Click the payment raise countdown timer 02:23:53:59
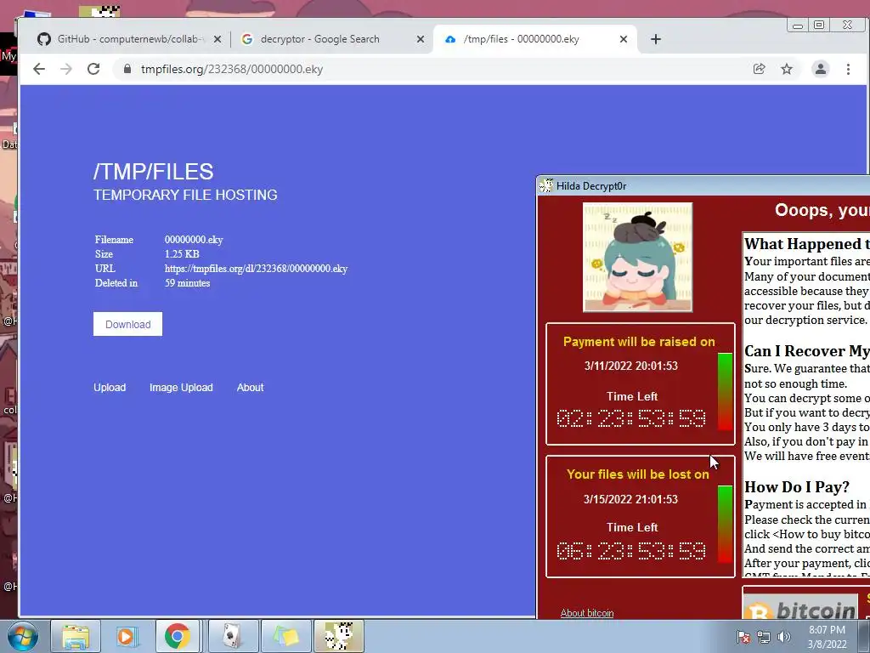 (x=631, y=418)
